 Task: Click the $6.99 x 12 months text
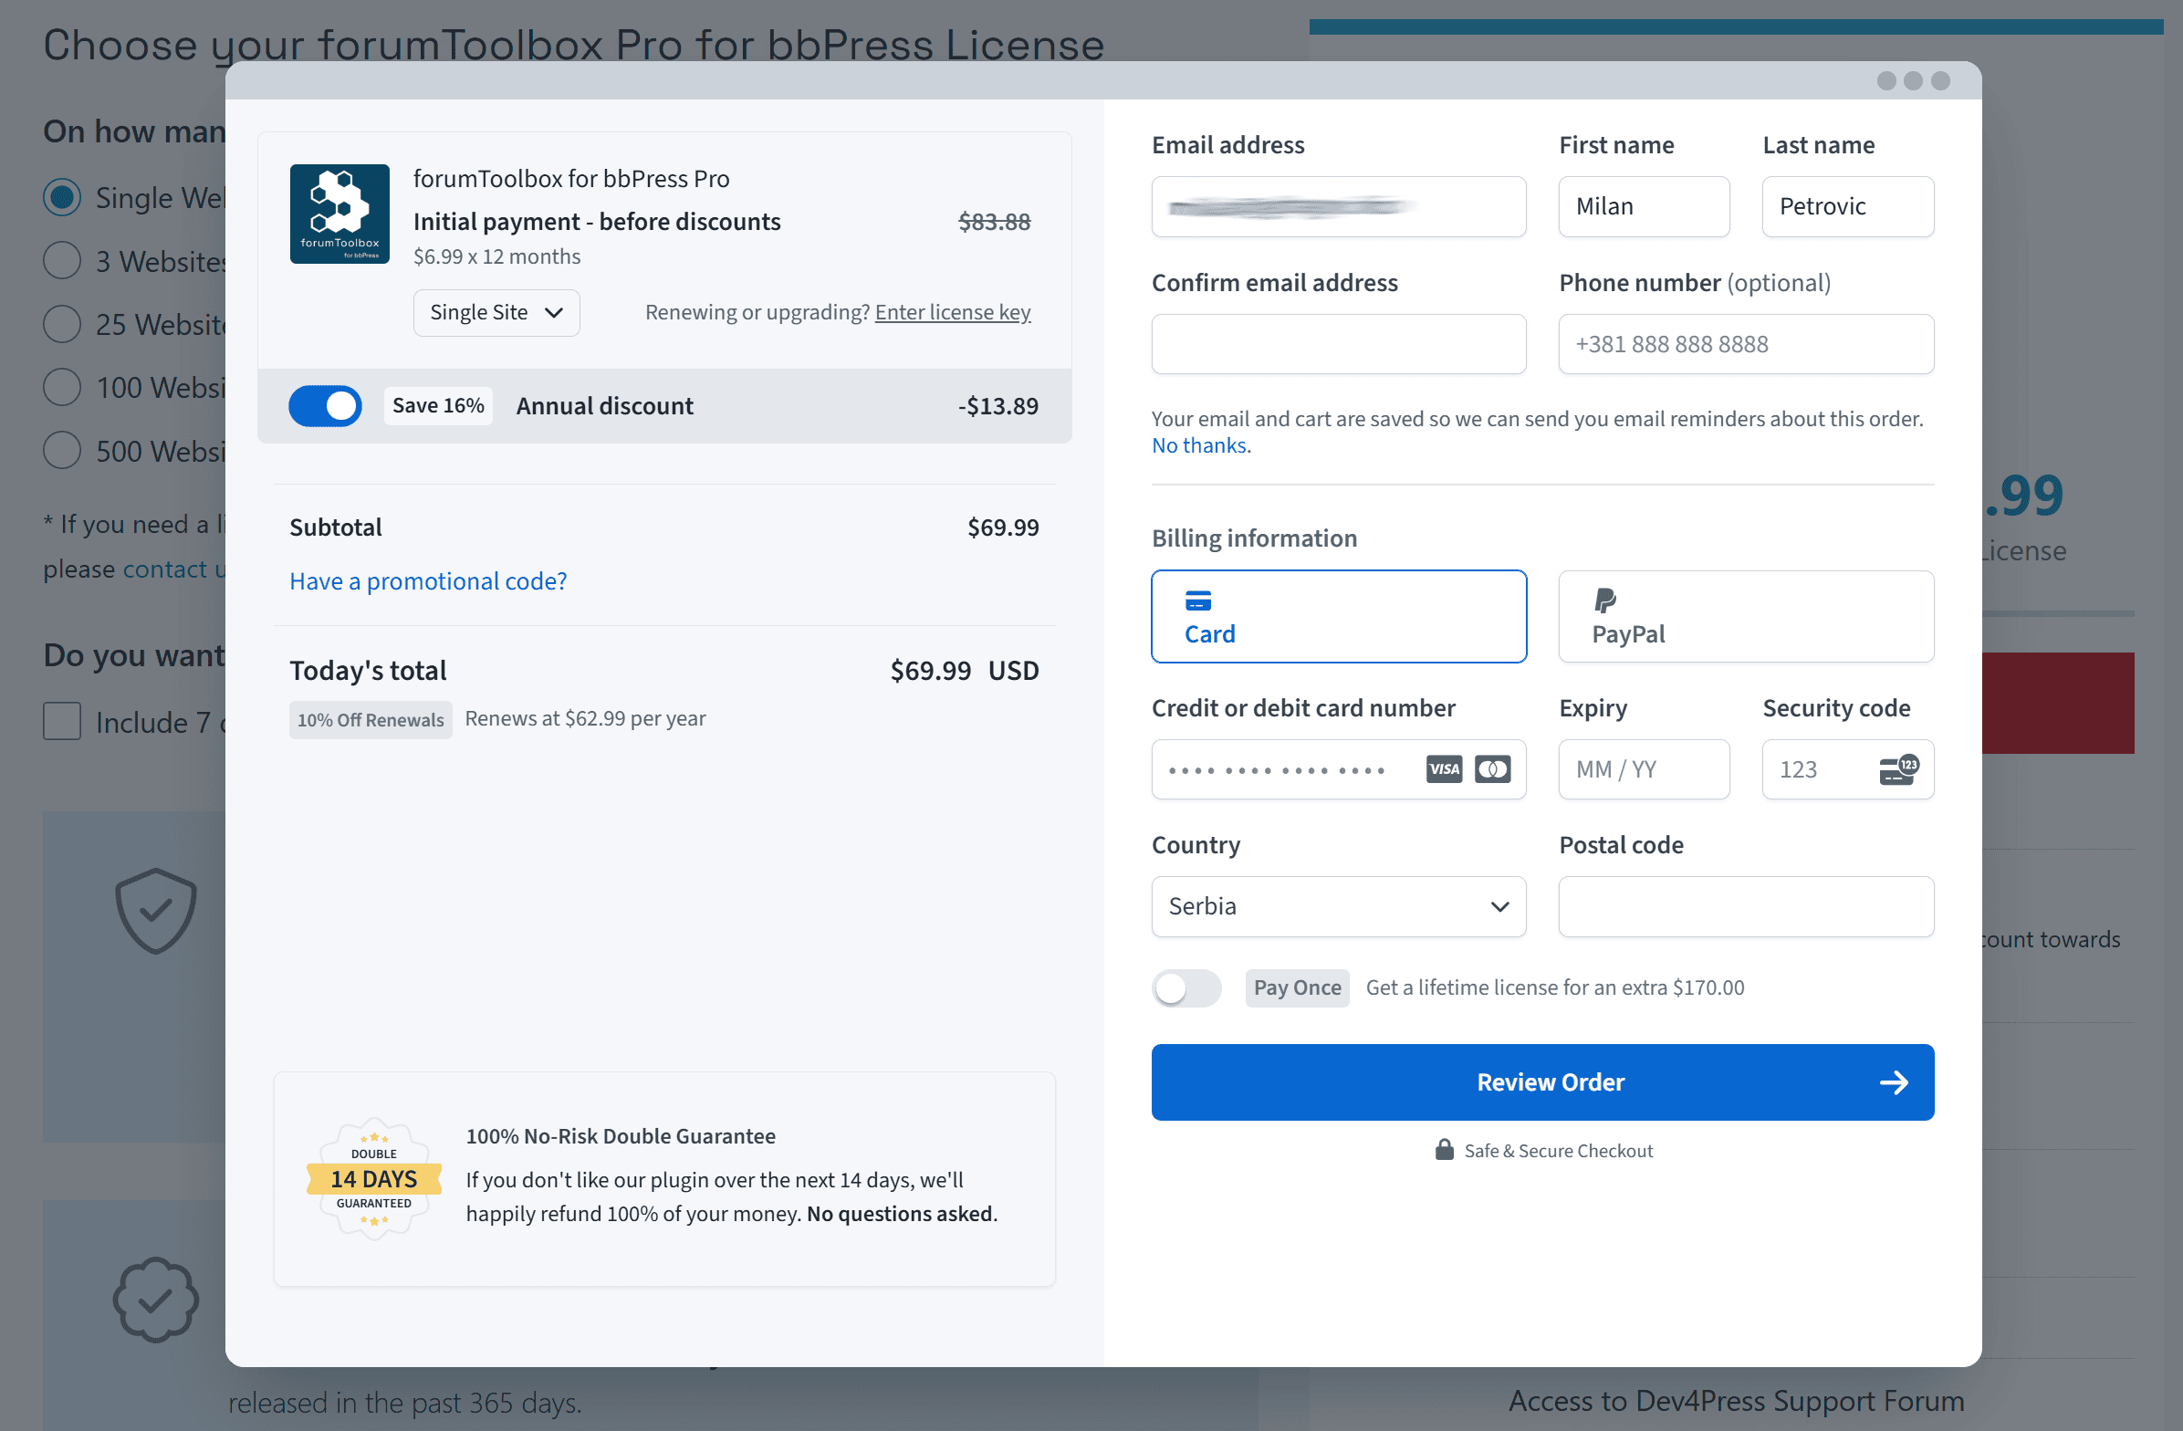497,256
